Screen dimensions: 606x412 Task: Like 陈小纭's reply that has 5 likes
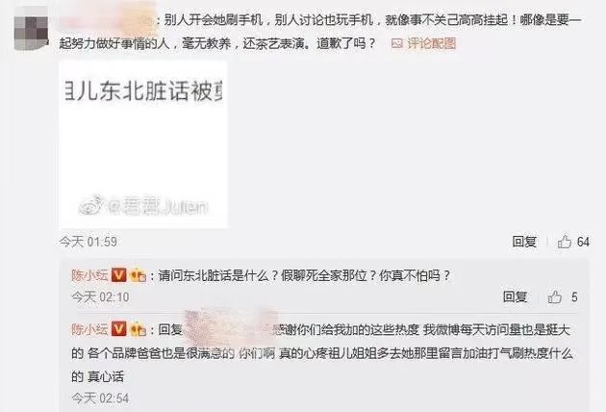click(555, 297)
